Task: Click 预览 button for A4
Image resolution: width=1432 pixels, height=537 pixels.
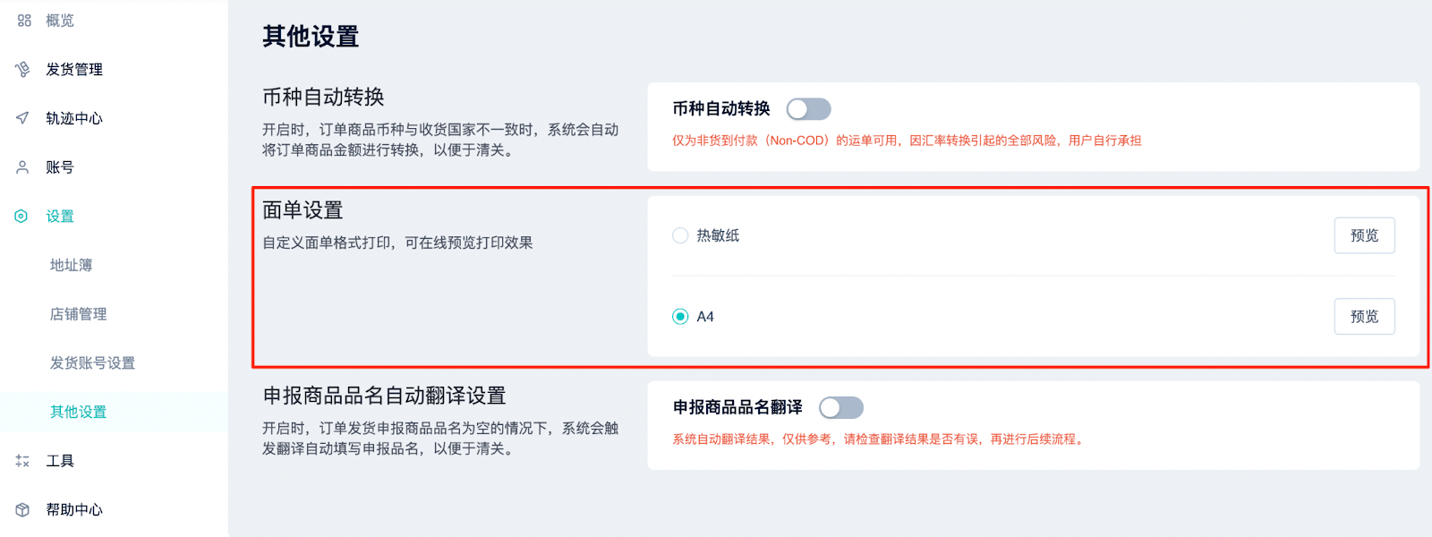Action: pos(1364,317)
